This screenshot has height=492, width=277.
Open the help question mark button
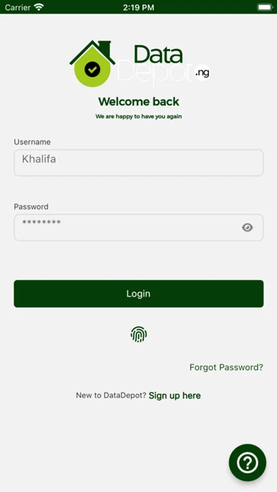tap(247, 462)
